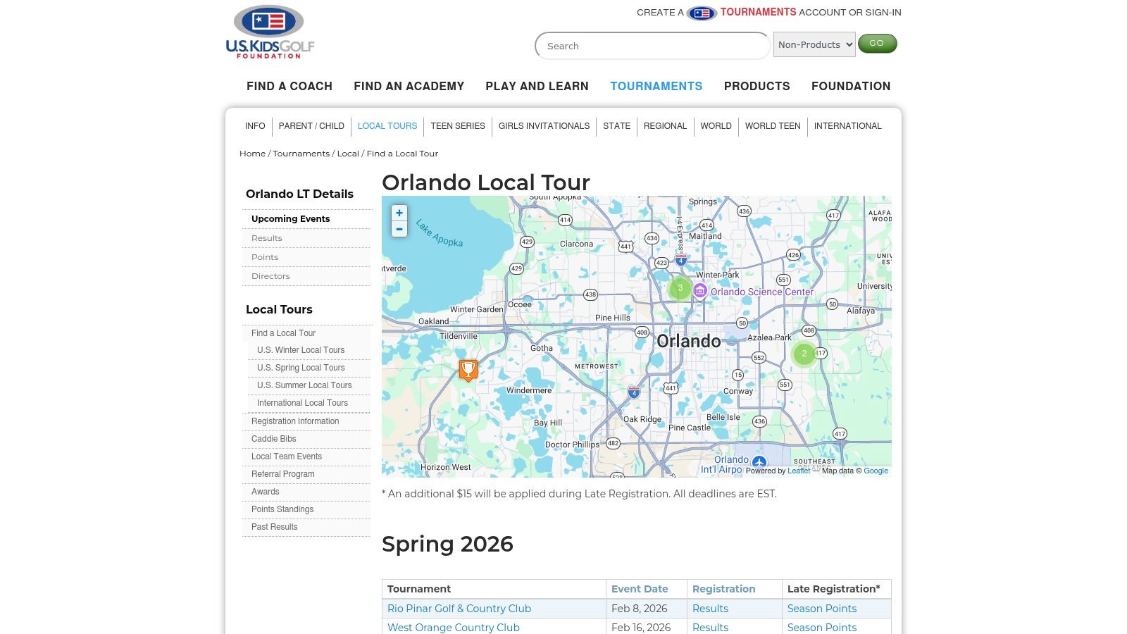
Task: Click the green cluster marker labeled 2
Action: click(804, 354)
